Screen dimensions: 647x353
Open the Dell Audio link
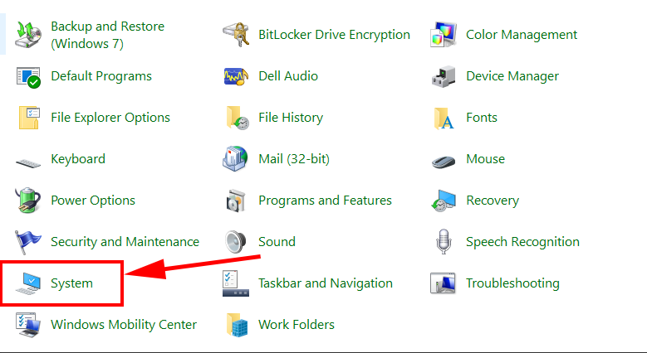click(x=288, y=76)
